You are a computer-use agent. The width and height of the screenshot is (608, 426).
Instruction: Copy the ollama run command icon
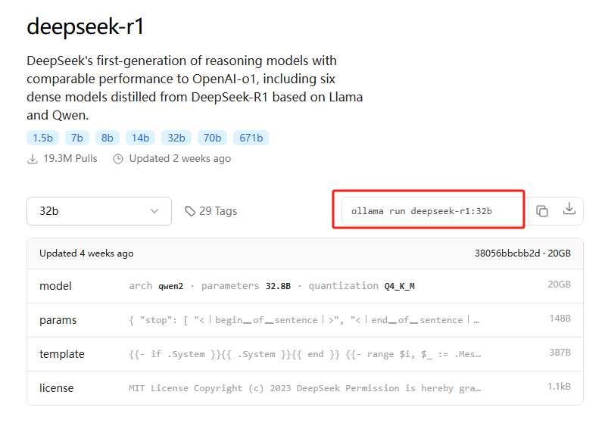pos(541,211)
